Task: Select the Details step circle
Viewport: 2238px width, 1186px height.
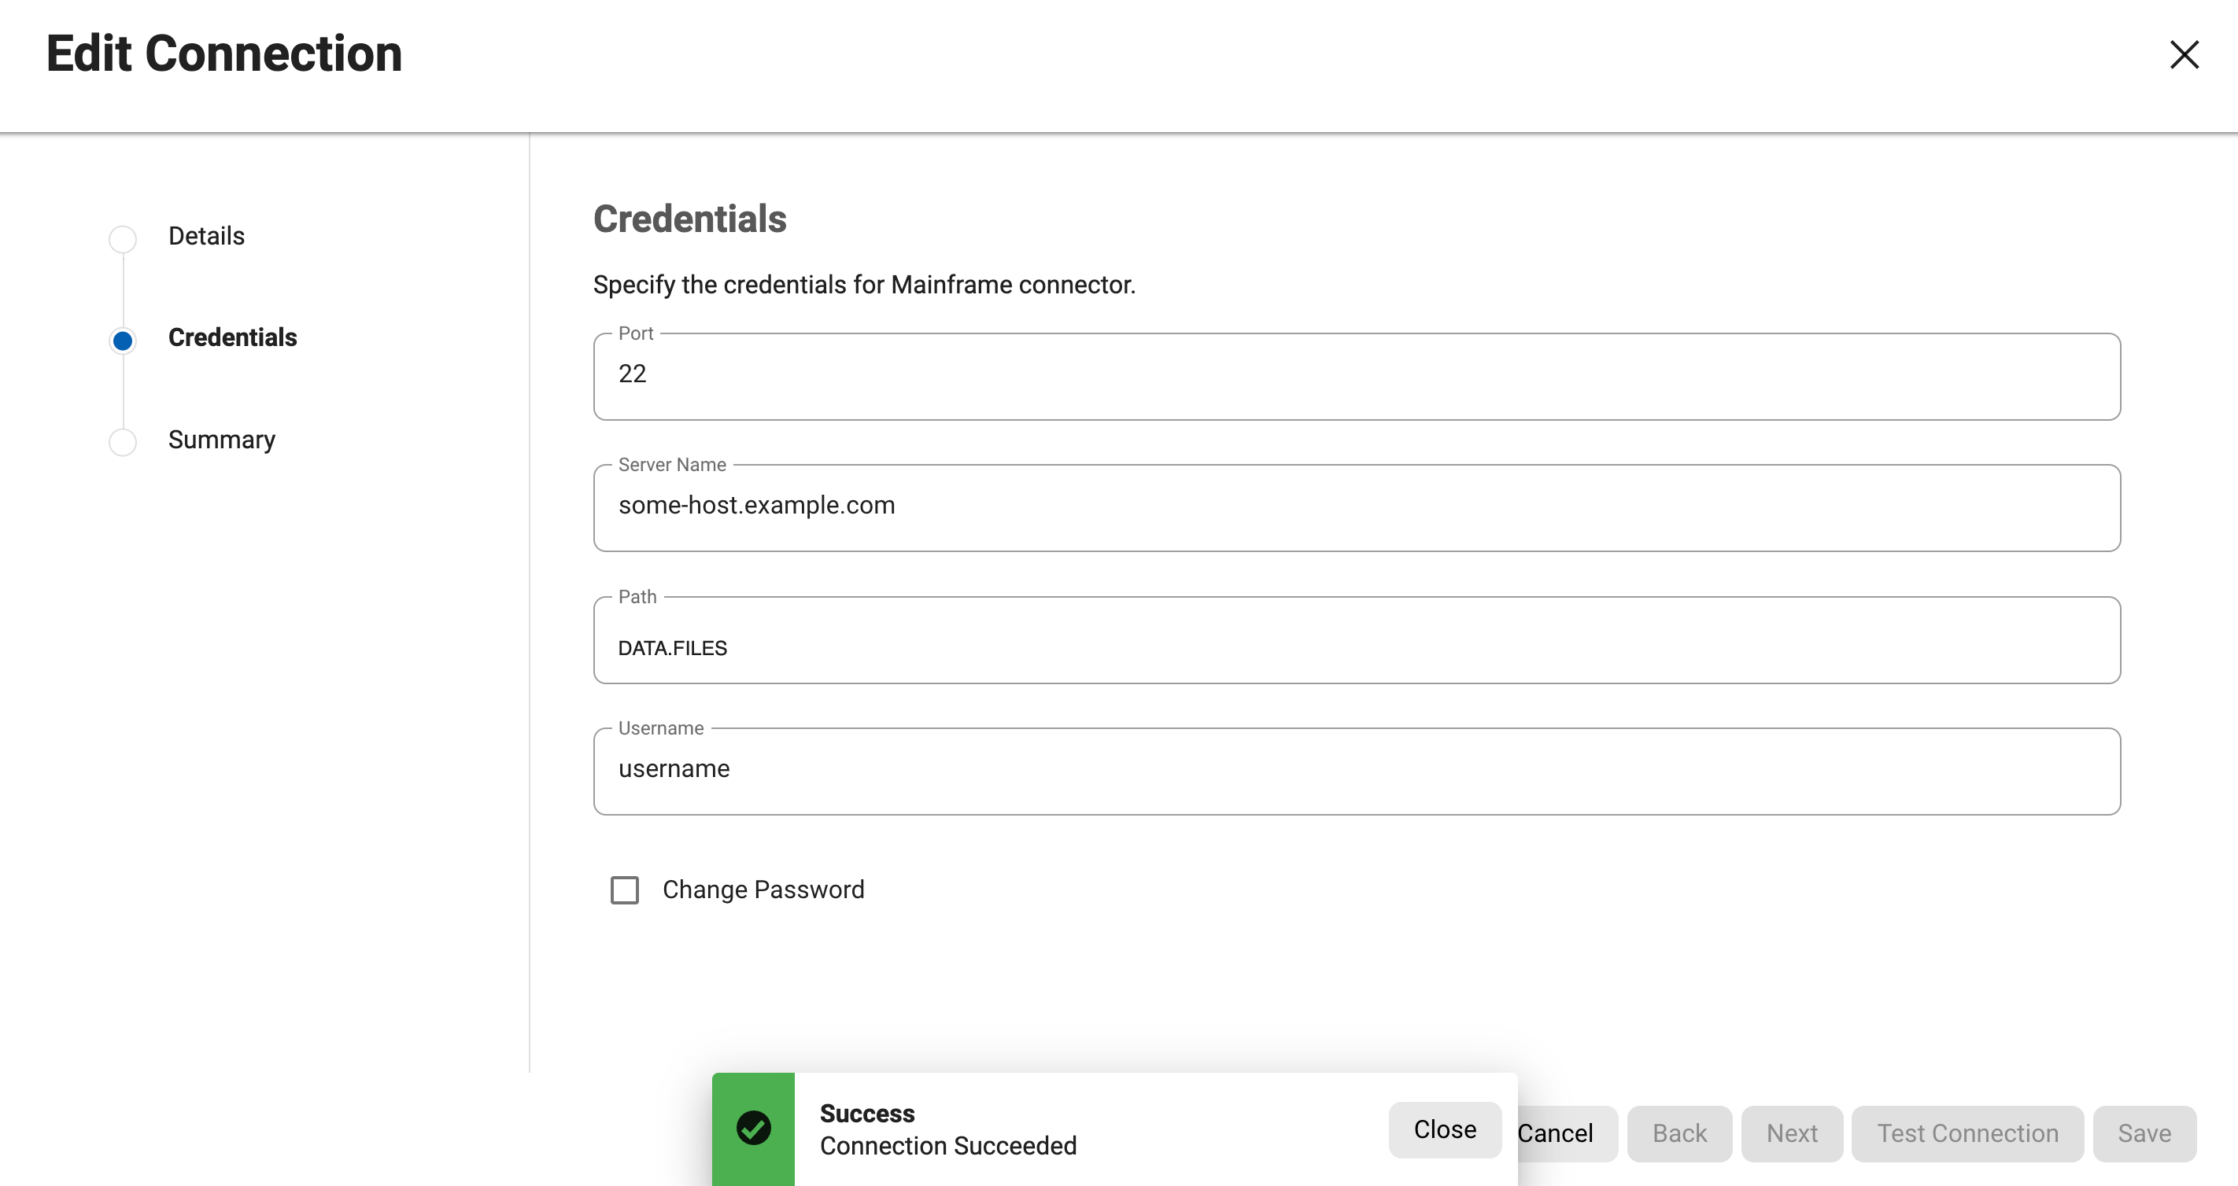Action: (x=123, y=239)
